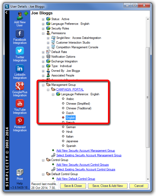Viewport: 156px width, 196px height.
Task: Collapse the Permissions tree node
Action: point(43,33)
